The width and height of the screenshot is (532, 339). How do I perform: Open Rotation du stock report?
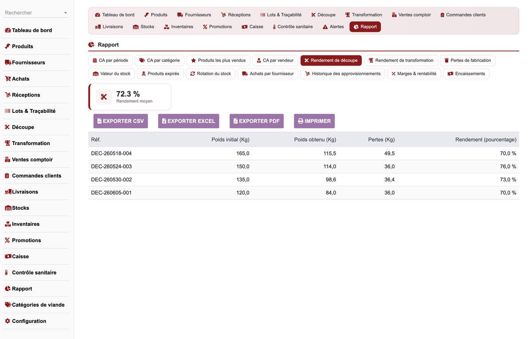pos(211,73)
